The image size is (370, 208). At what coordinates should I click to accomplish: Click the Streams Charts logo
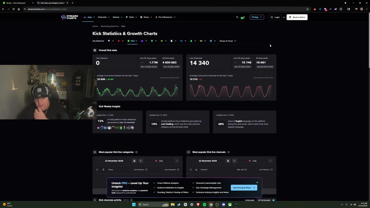click(x=69, y=17)
